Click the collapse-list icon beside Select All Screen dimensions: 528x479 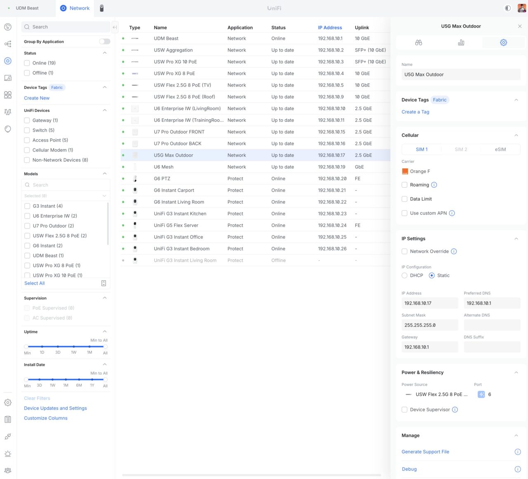click(104, 283)
